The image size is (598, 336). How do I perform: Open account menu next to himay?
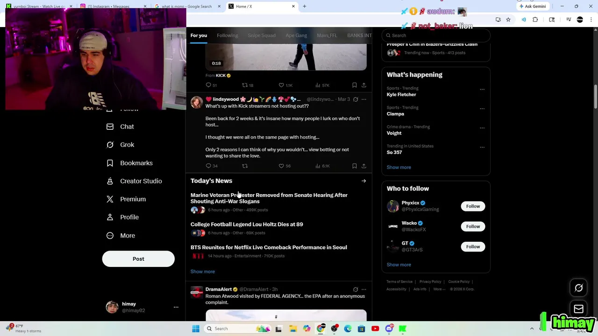pyautogui.click(x=176, y=307)
